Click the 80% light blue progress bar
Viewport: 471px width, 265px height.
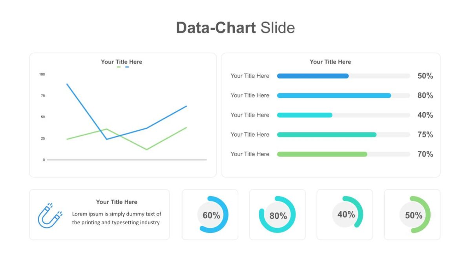point(343,95)
